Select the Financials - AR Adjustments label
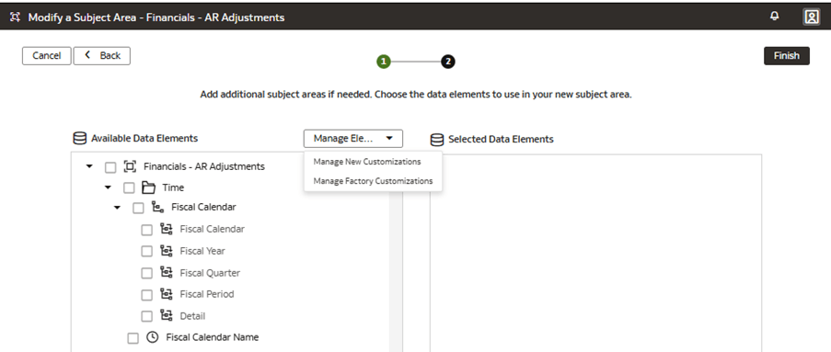 pyautogui.click(x=204, y=166)
